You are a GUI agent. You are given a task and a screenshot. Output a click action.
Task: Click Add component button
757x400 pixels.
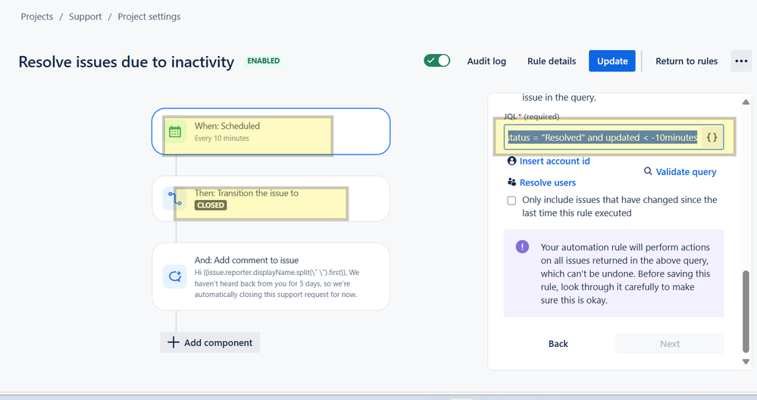[x=210, y=342]
